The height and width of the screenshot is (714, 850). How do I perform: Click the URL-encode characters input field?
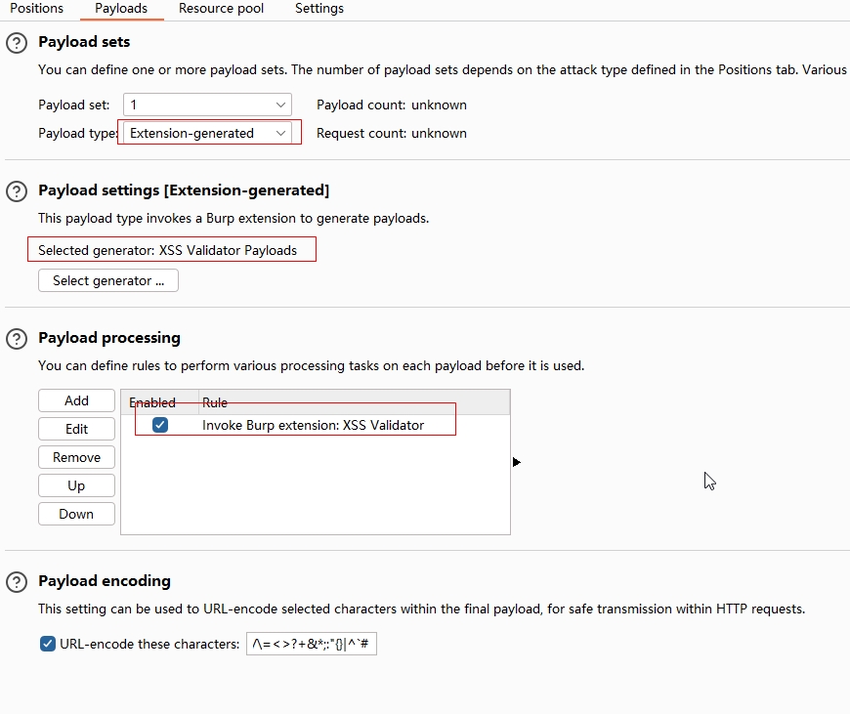click(x=311, y=644)
